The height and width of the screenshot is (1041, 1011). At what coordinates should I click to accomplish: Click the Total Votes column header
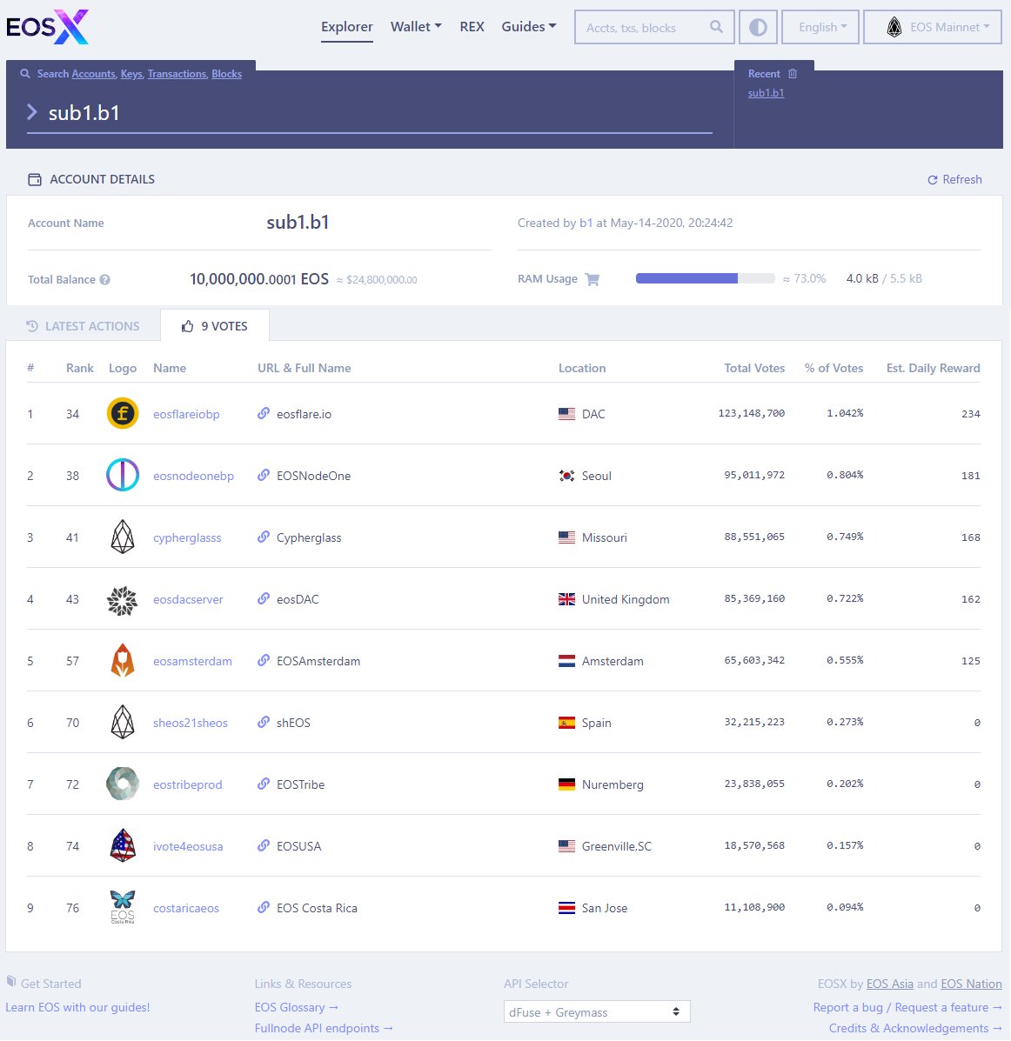[754, 368]
